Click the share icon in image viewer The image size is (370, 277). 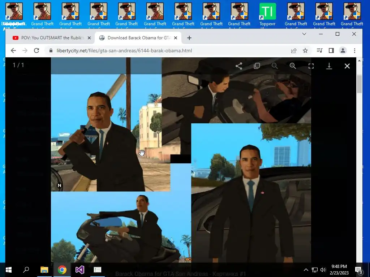click(239, 66)
